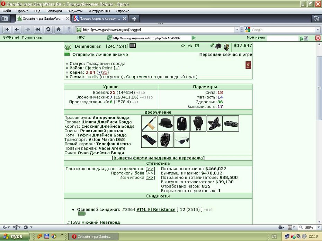Screen dimensions: 322x241
Task: Click the camera icon in character header
Action: click(x=218, y=46)
